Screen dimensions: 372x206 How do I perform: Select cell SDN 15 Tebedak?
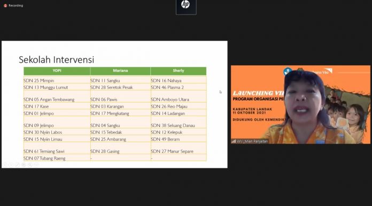pyautogui.click(x=120, y=132)
